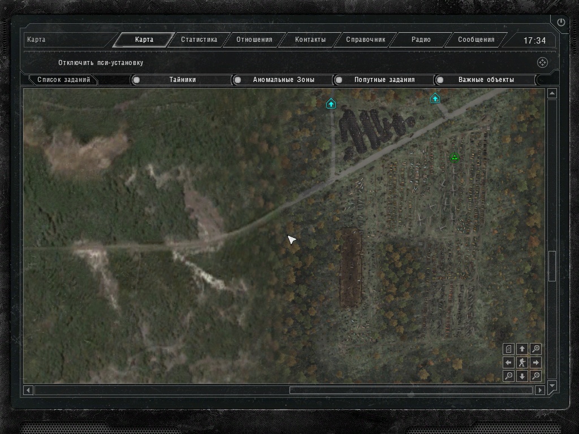Select the left cyan house marker
This screenshot has width=579, height=434.
[331, 104]
